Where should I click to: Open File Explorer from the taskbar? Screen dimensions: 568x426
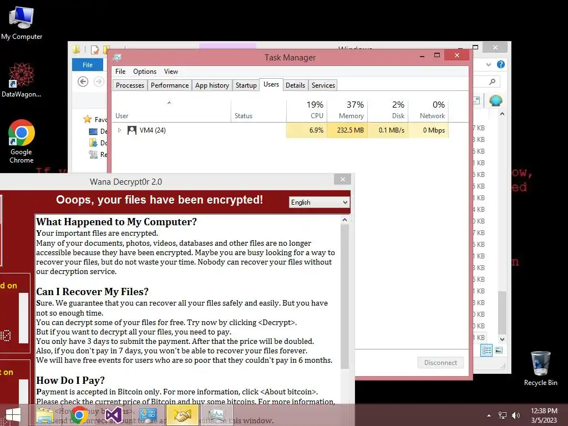pyautogui.click(x=45, y=415)
